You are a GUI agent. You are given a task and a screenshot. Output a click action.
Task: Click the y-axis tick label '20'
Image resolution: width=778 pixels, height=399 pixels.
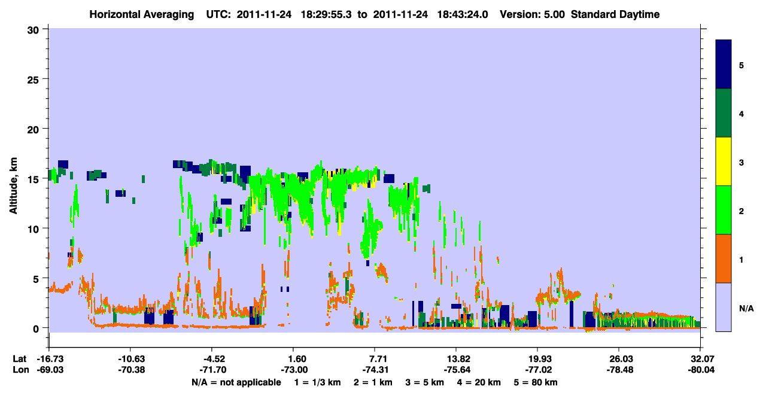[x=35, y=129]
